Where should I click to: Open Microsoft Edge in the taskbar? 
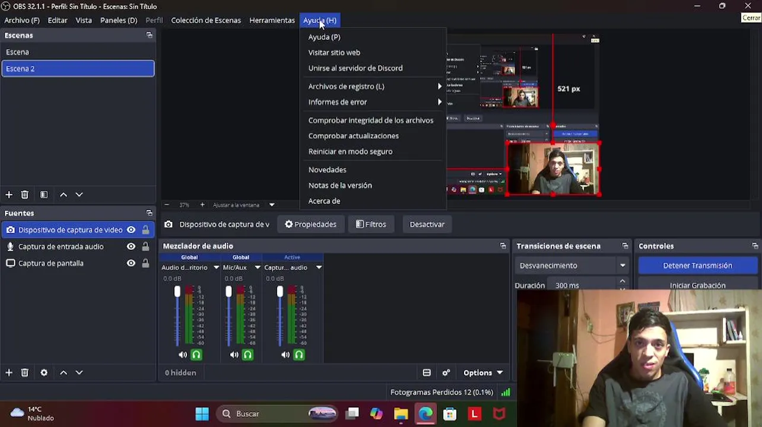coord(426,413)
